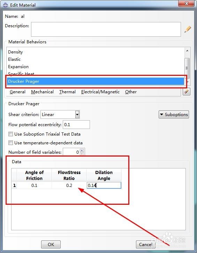Select Drucker Prager behavior
This screenshot has width=197, height=253.
(96, 81)
